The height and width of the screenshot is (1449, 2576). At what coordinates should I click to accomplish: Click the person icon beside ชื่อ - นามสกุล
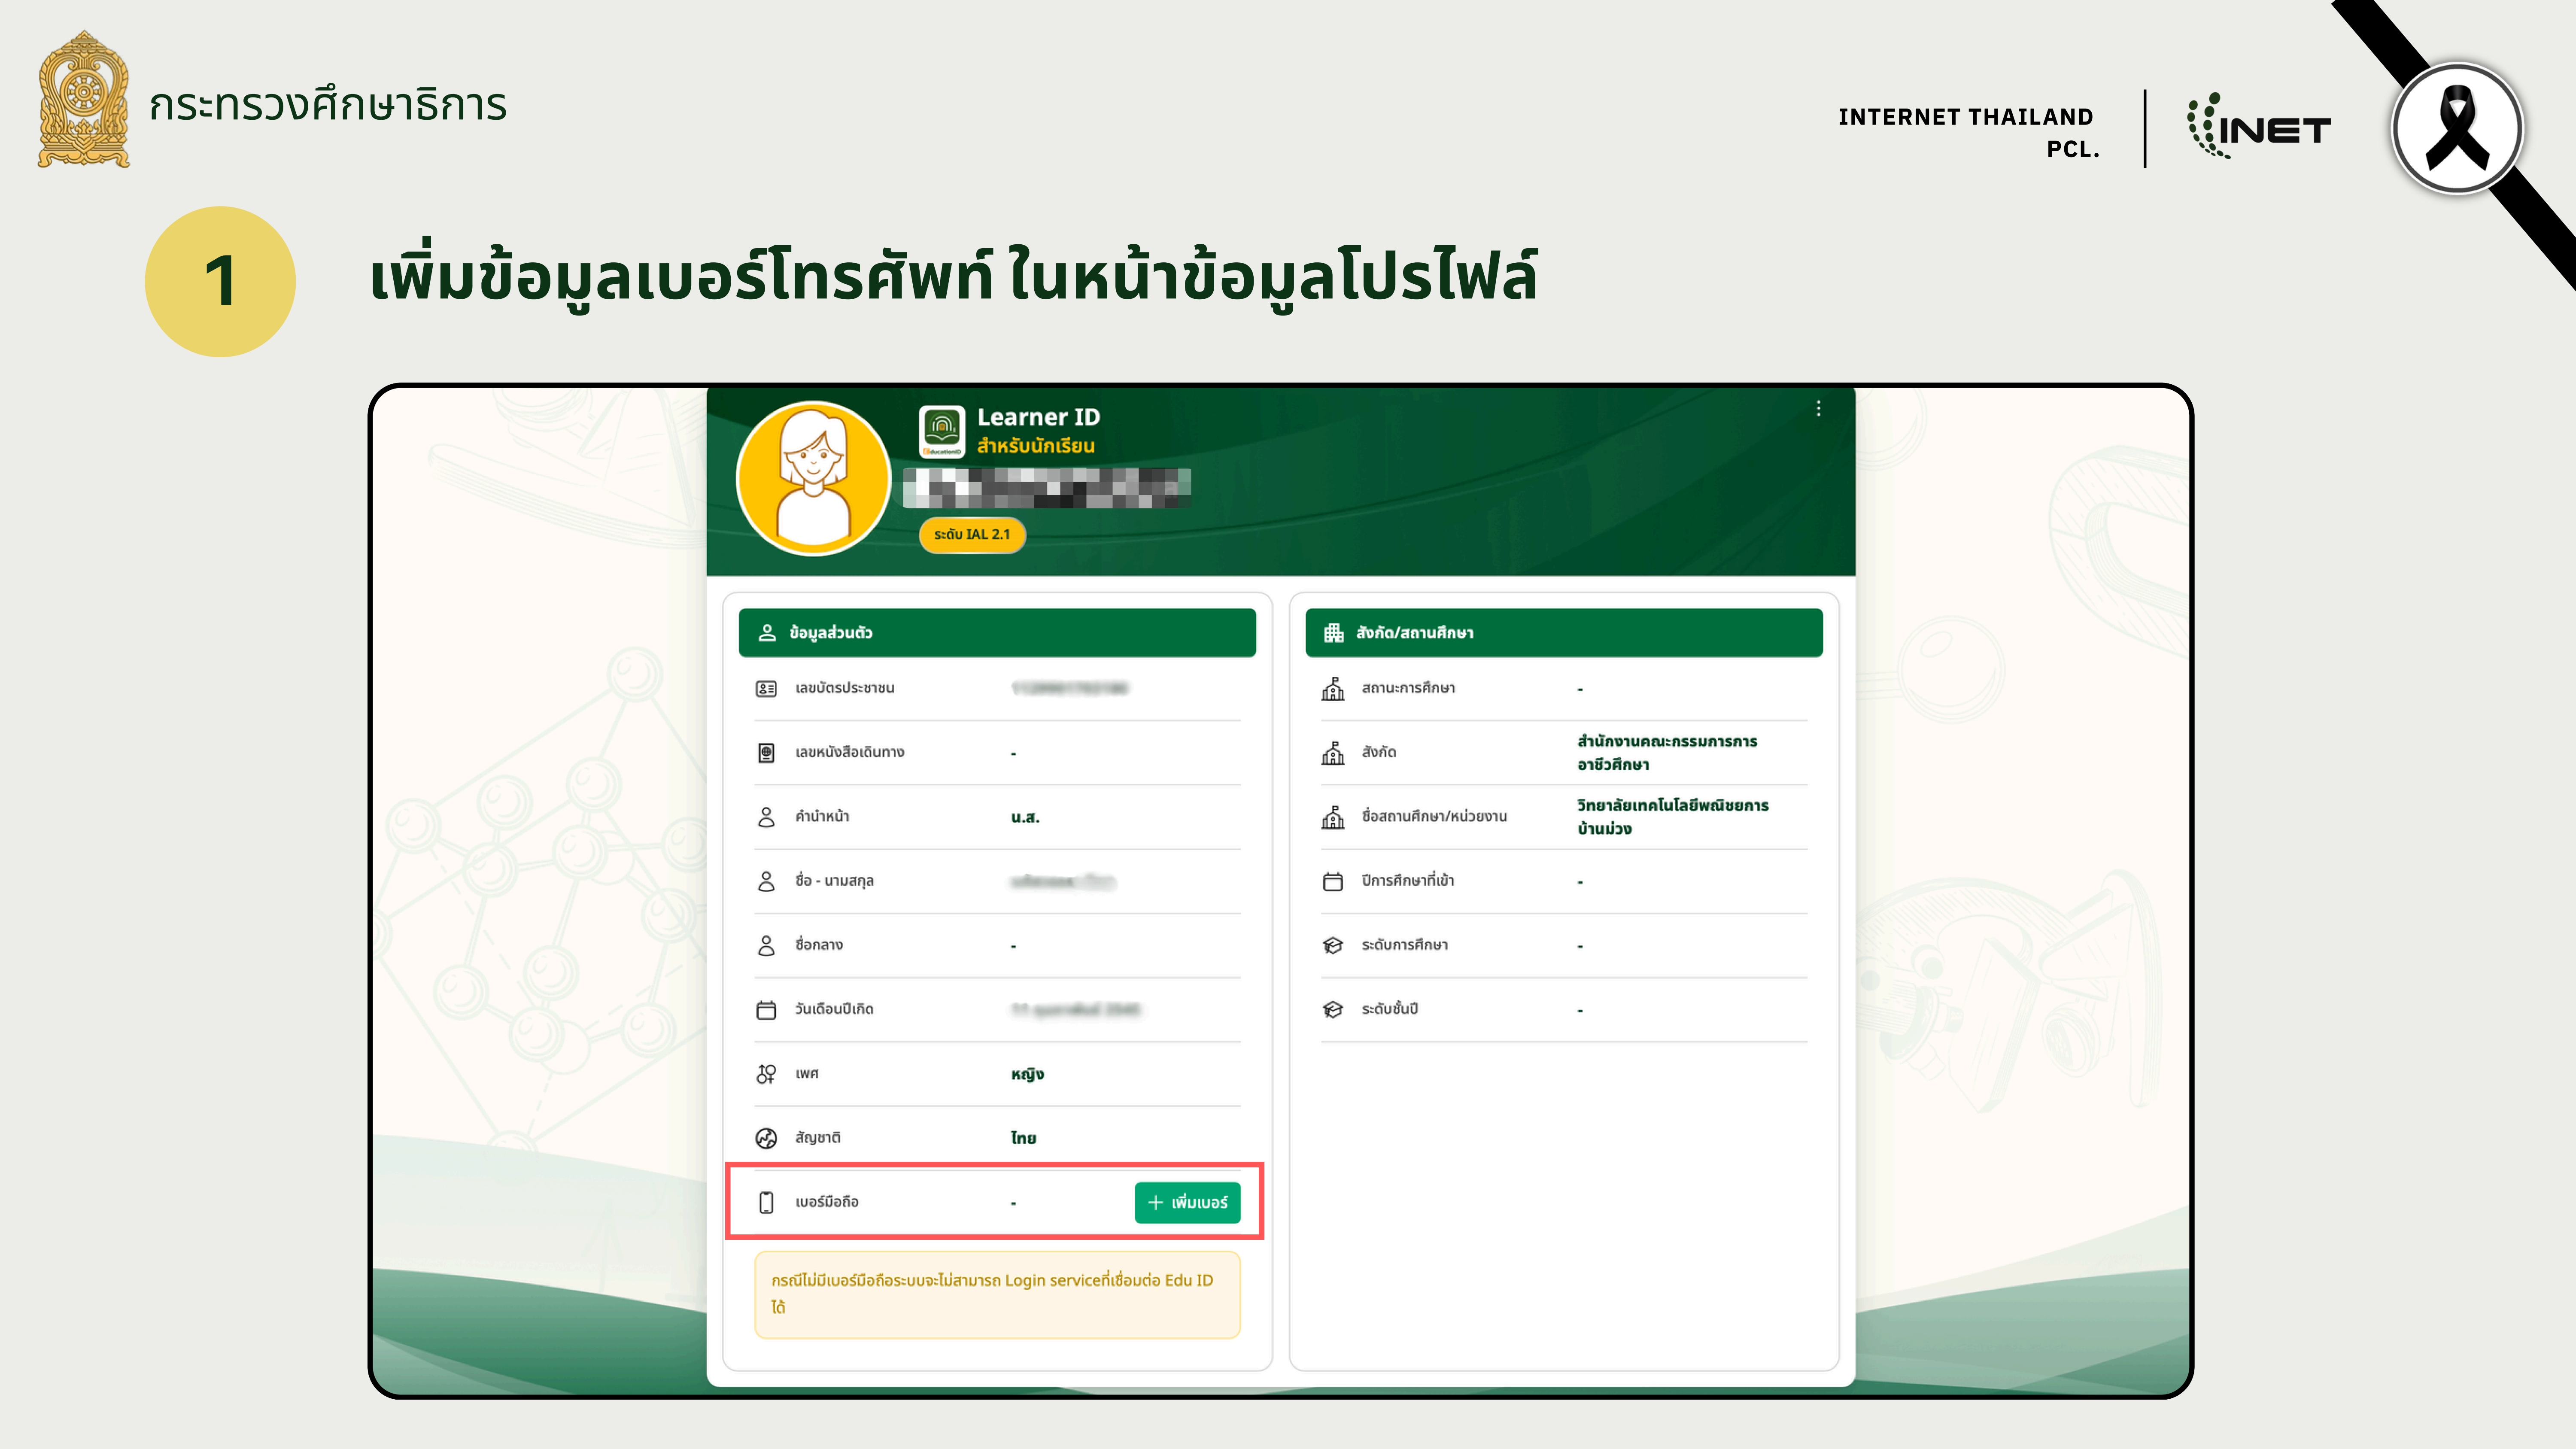766,881
